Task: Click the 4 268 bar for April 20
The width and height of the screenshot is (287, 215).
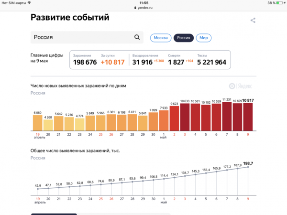Action: point(48,125)
